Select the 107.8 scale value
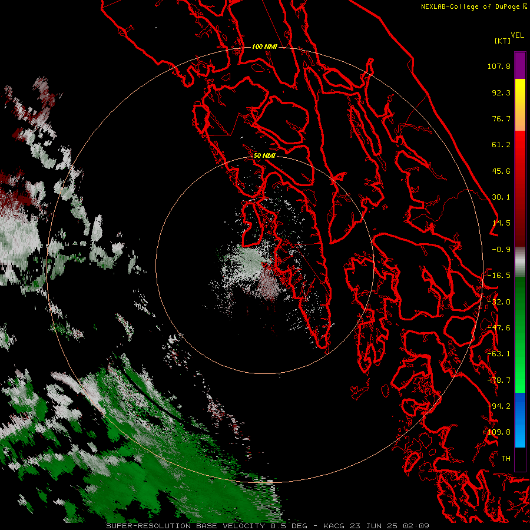 pos(499,66)
